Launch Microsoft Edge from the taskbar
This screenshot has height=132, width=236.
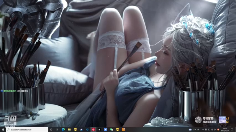pyautogui.click(x=63, y=130)
